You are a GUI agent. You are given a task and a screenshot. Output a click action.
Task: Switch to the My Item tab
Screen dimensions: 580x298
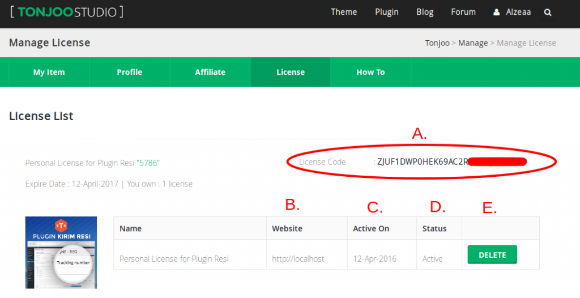49,72
